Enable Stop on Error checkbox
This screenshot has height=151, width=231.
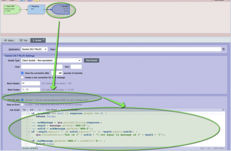22,105
